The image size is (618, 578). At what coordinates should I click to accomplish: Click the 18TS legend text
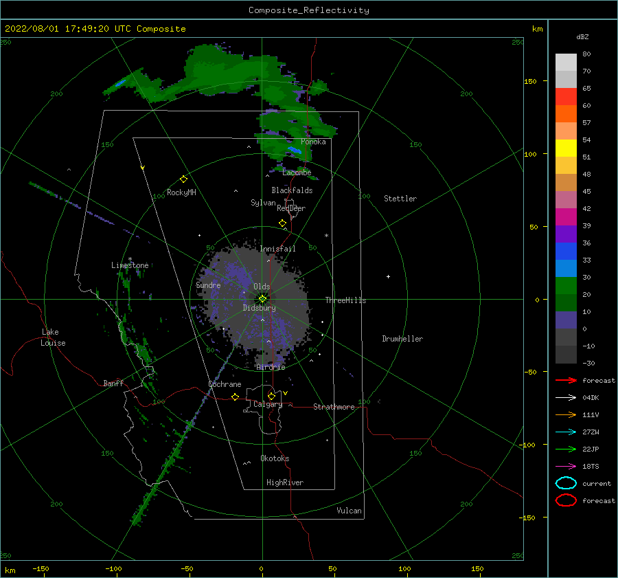pyautogui.click(x=591, y=467)
